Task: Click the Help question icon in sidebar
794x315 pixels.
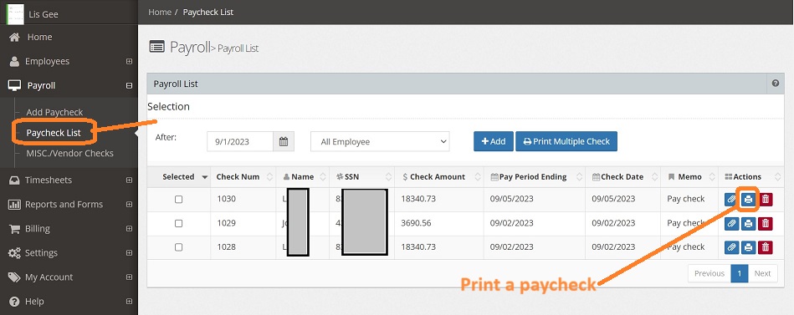Action: 14,302
